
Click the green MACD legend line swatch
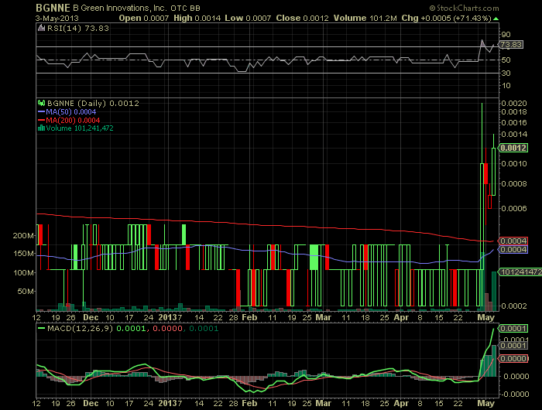[x=42, y=328]
